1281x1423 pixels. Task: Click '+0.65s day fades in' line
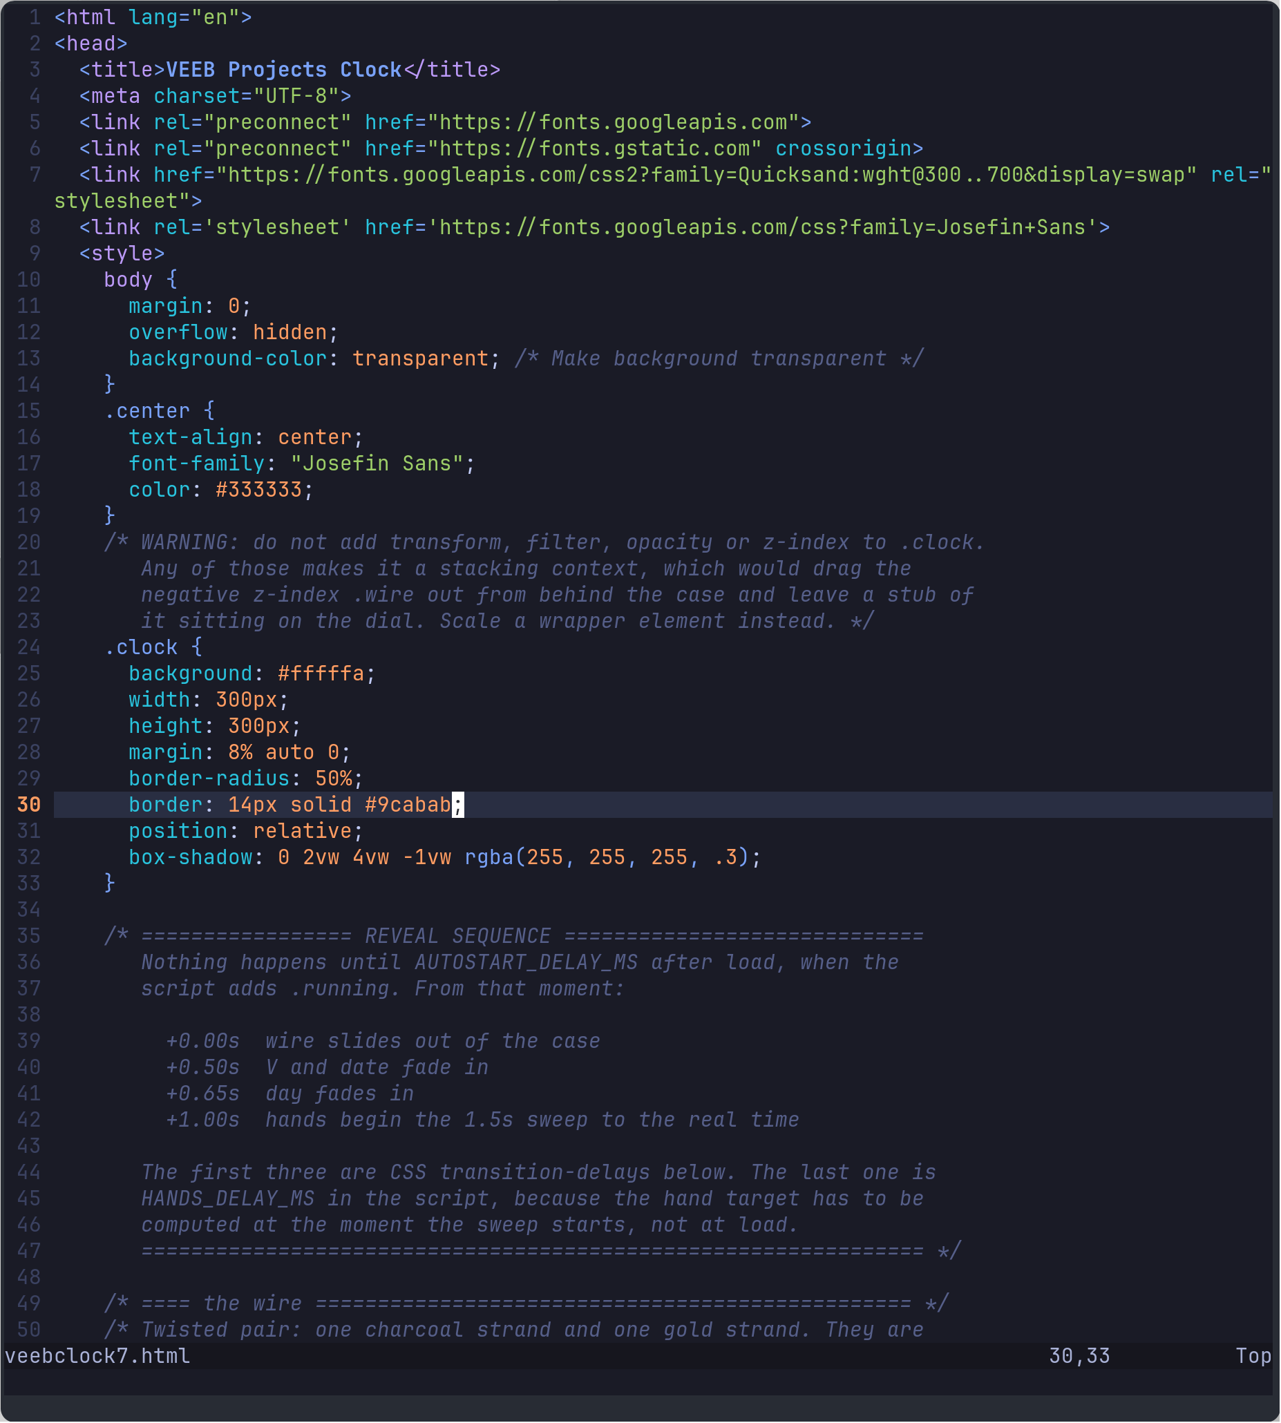[290, 1094]
